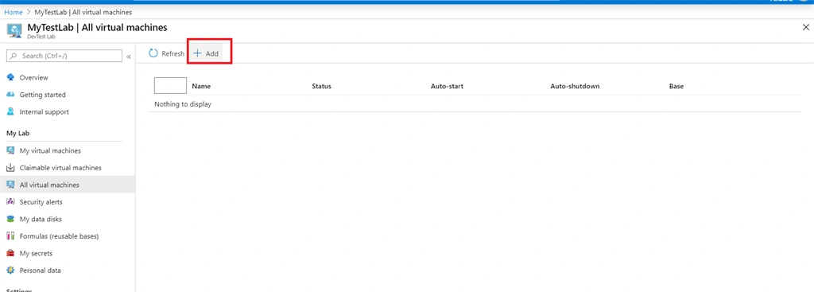Screen dimensions: 814x292
Task: Focus the Search (Ctrl+/) box
Action: click(65, 56)
